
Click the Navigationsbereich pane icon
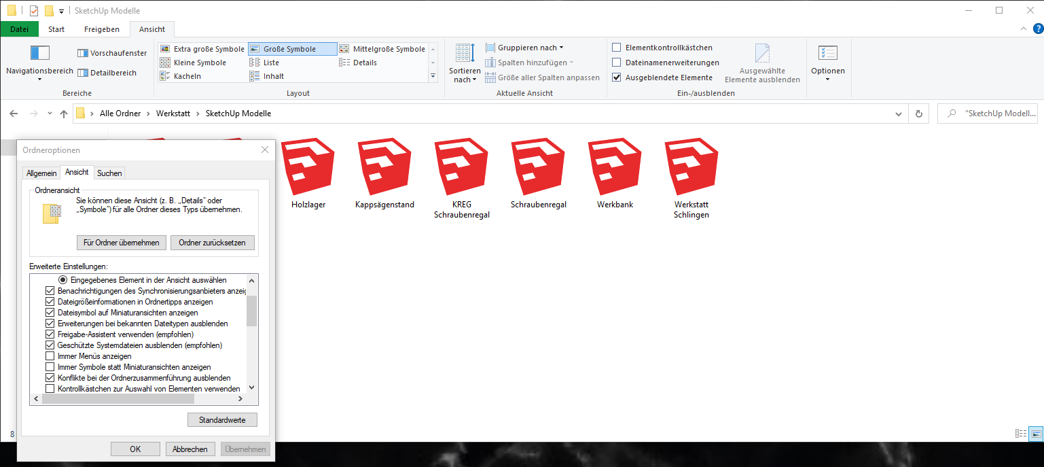(39, 53)
